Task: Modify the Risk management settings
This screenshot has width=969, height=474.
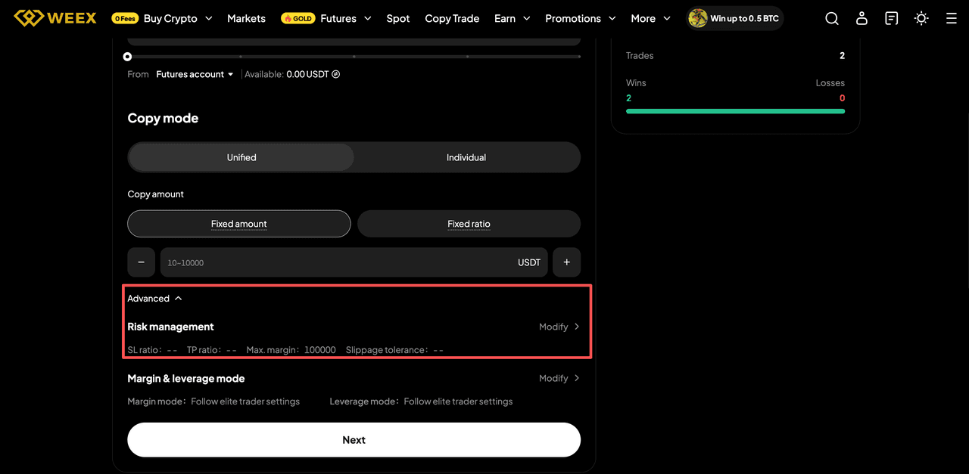Action: [559, 327]
